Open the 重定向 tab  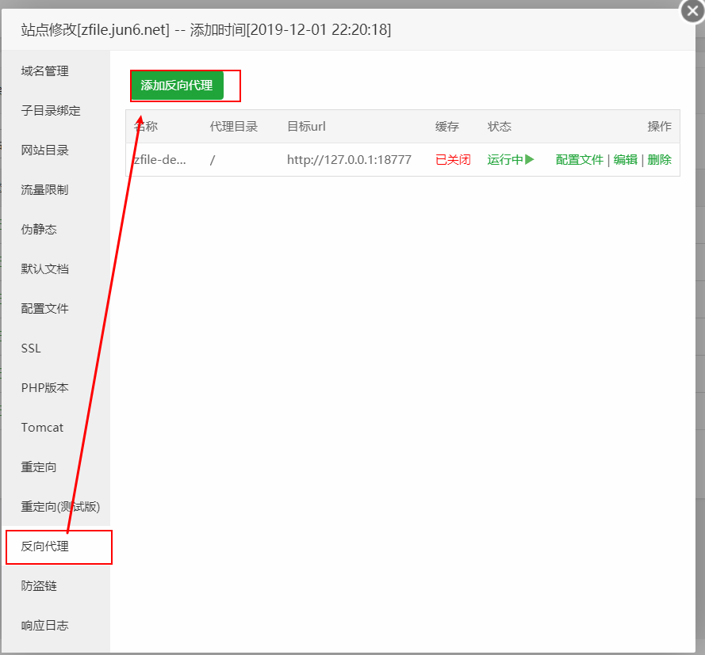click(39, 467)
